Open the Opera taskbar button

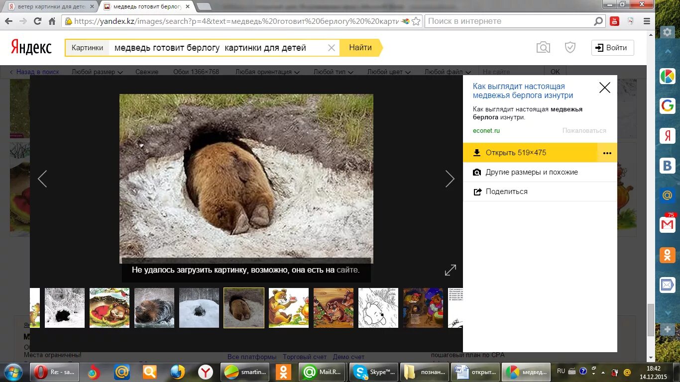coord(54,372)
